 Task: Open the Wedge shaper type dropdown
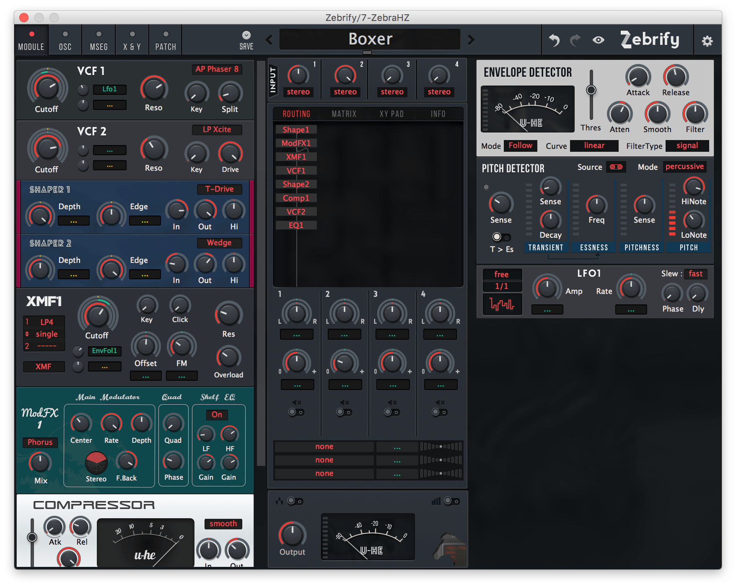[x=219, y=243]
